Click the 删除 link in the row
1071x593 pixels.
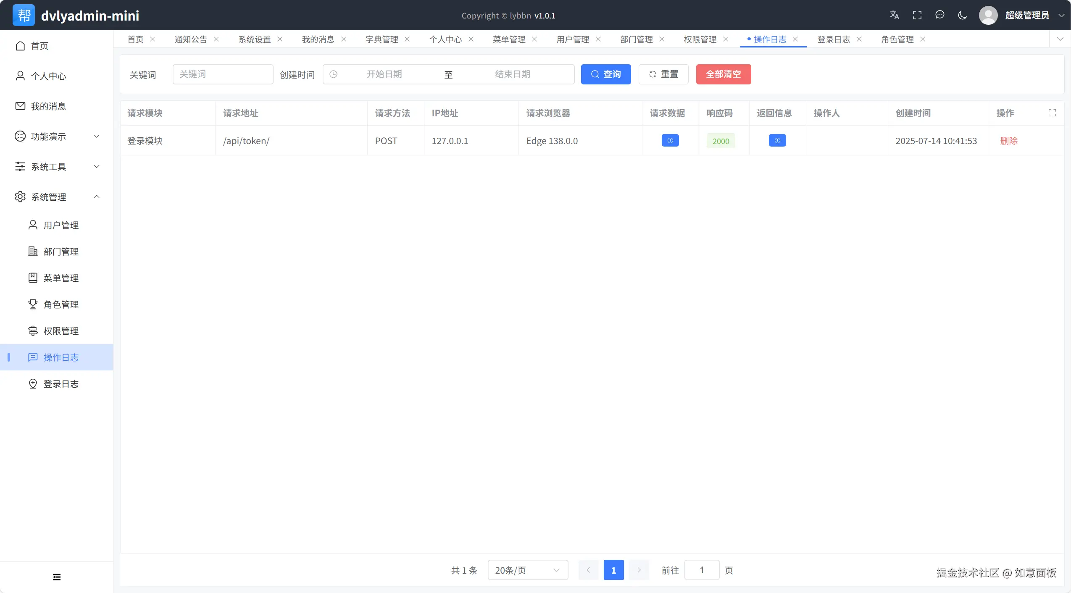click(x=1009, y=141)
